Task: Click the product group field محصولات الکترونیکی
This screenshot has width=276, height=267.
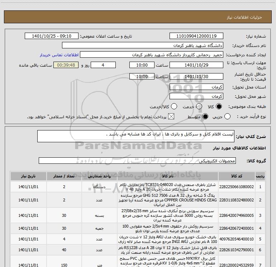Action: [137, 161]
